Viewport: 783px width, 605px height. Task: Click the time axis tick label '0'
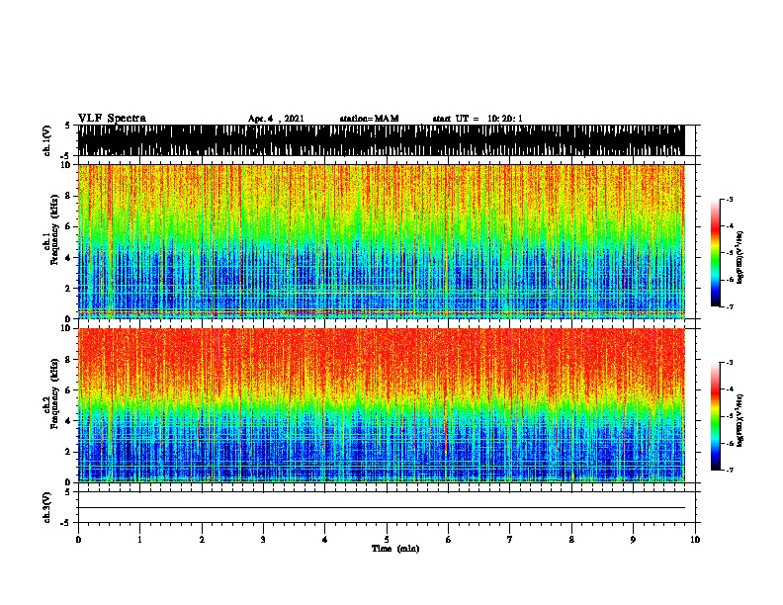[78, 539]
